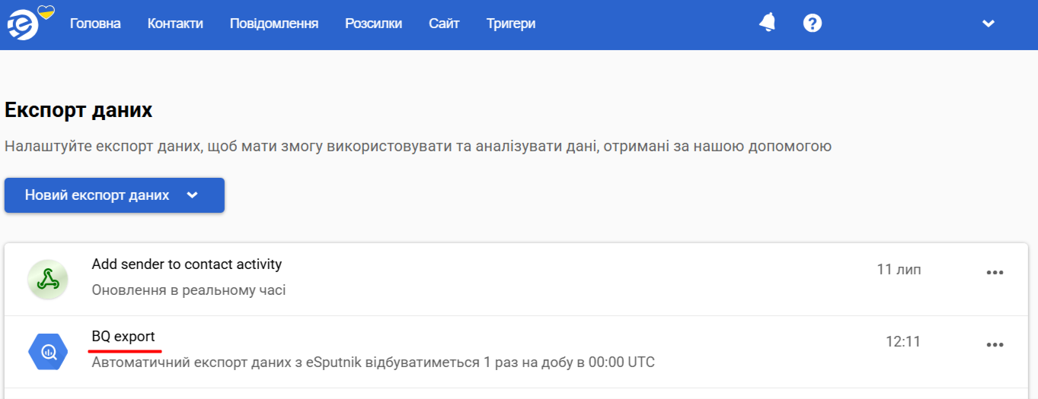Open the Тригери menu
Viewport: 1038px width, 399px height.
click(x=511, y=24)
